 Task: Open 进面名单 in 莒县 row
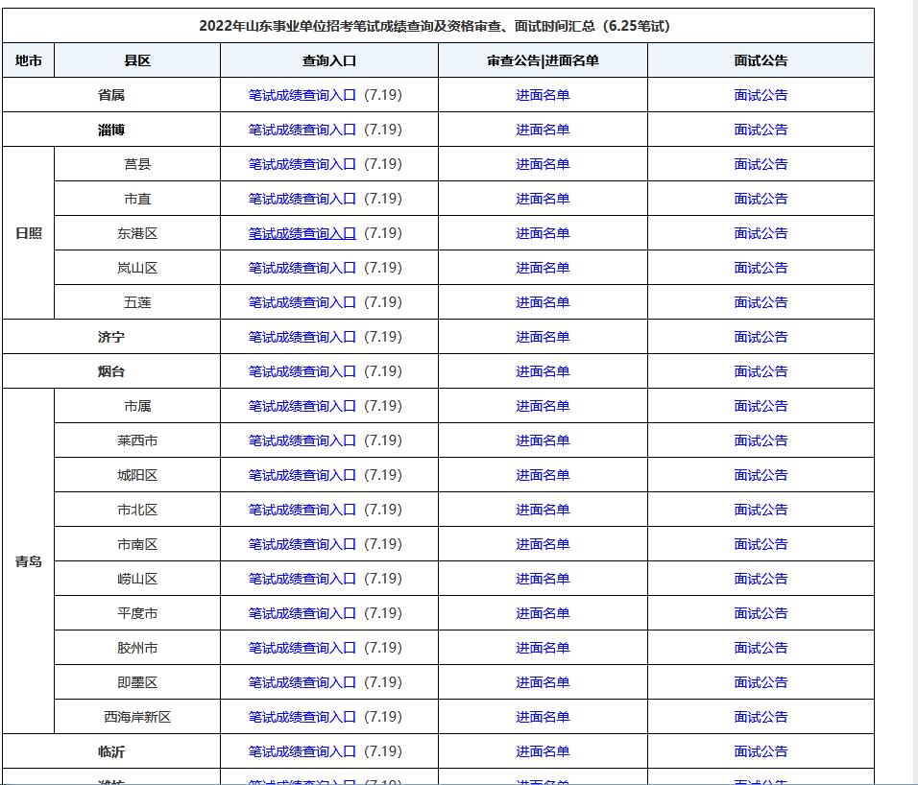pos(543,164)
